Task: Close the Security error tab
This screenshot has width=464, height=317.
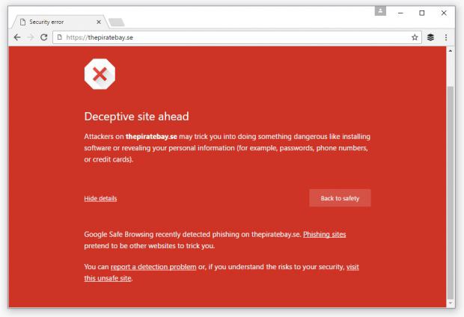Action: click(x=99, y=22)
